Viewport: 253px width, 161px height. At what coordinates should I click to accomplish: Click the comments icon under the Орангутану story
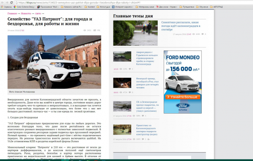(x=143, y=139)
